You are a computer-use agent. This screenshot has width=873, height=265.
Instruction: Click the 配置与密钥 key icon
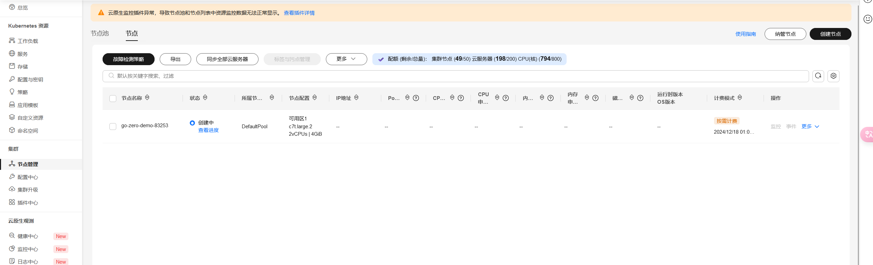[x=12, y=79]
